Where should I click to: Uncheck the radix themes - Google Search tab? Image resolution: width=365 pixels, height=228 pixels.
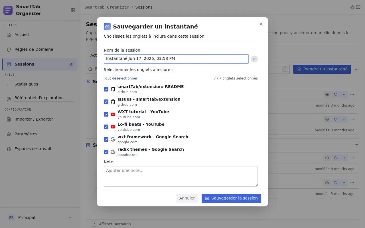(106, 152)
